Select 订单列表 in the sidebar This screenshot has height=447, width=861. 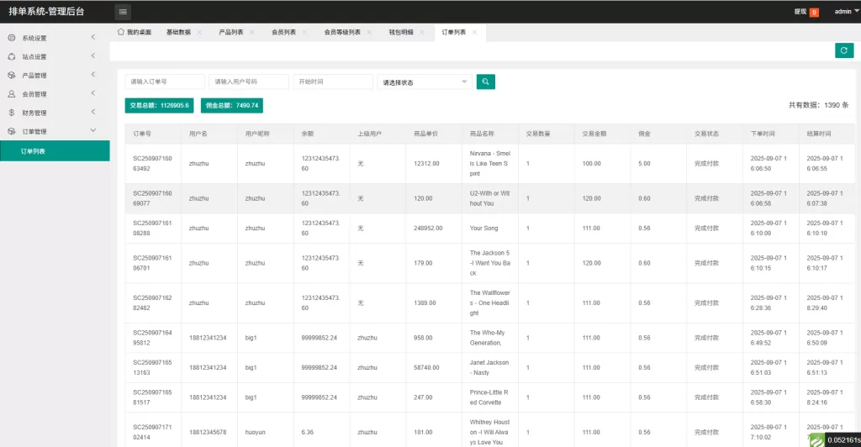[34, 151]
